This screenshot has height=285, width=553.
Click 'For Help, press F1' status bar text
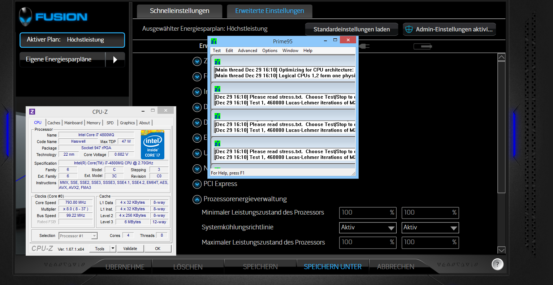click(x=228, y=173)
